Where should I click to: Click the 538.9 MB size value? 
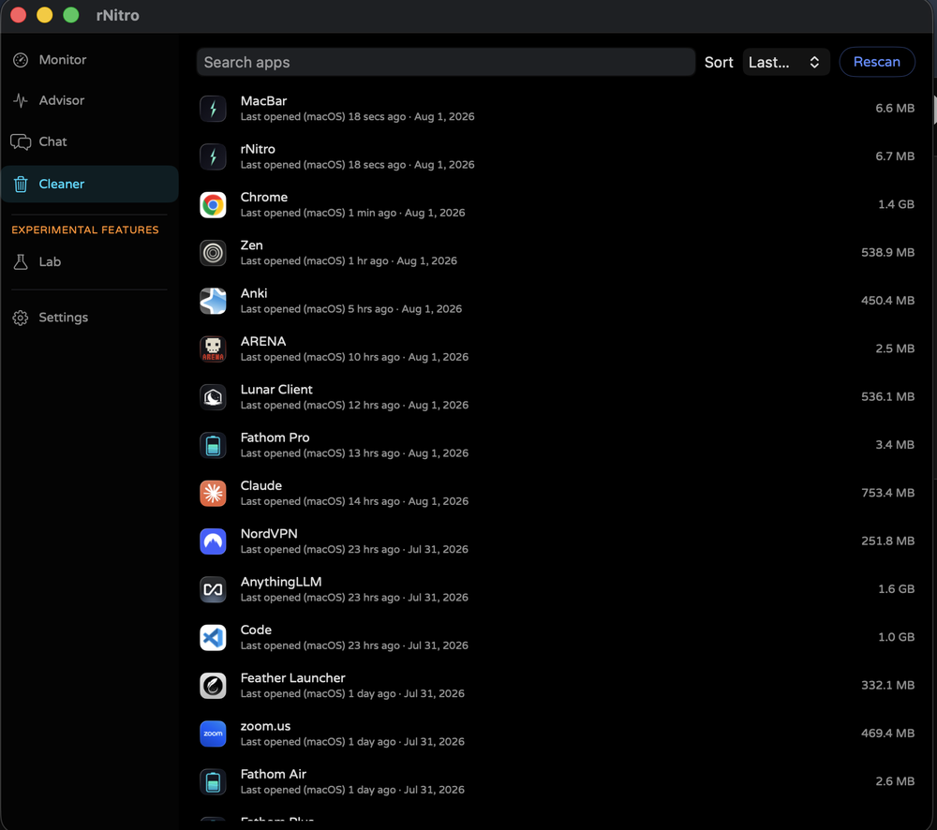tap(887, 253)
